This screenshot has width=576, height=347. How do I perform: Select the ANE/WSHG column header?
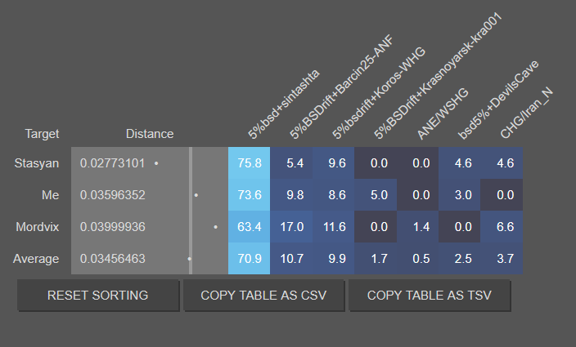(x=443, y=114)
